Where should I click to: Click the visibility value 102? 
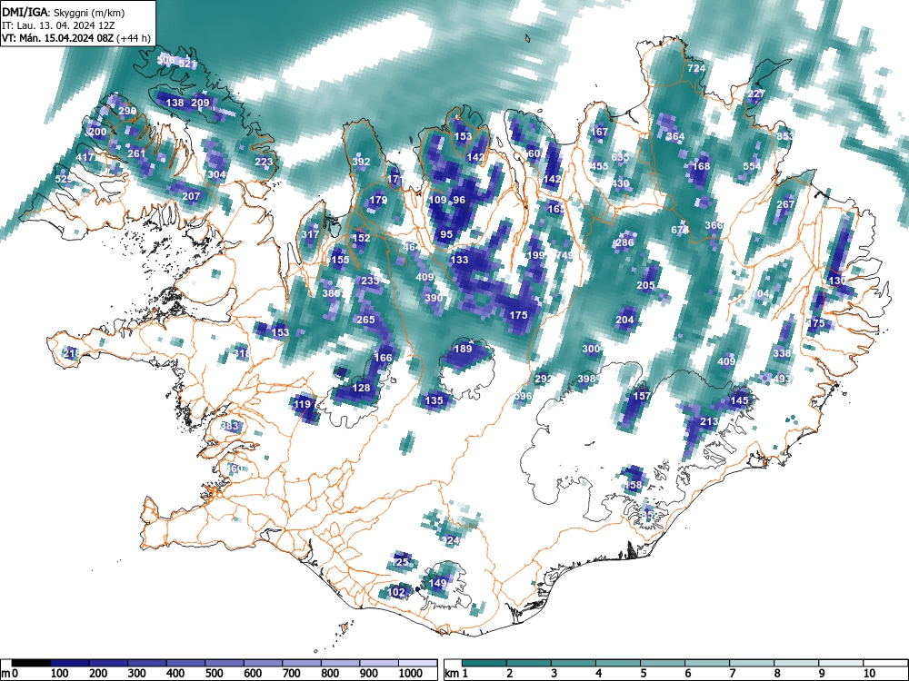395,592
